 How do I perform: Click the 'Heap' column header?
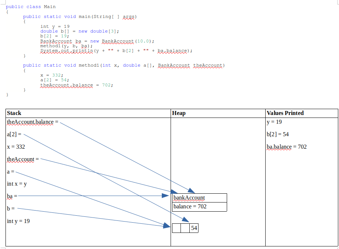click(x=179, y=113)
